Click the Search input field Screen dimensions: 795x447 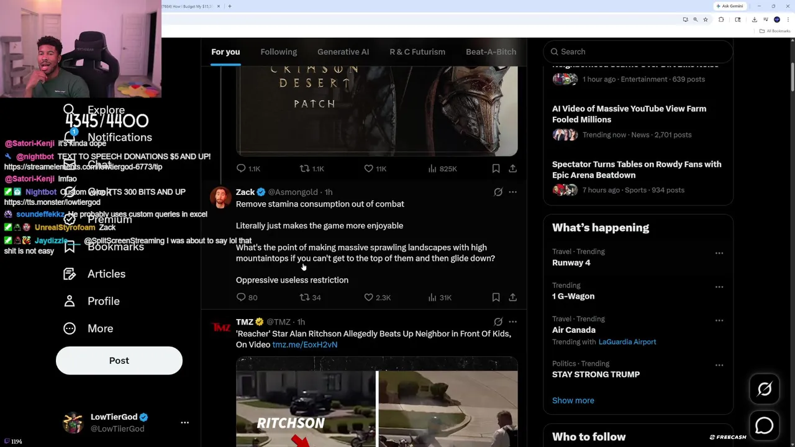pos(638,52)
